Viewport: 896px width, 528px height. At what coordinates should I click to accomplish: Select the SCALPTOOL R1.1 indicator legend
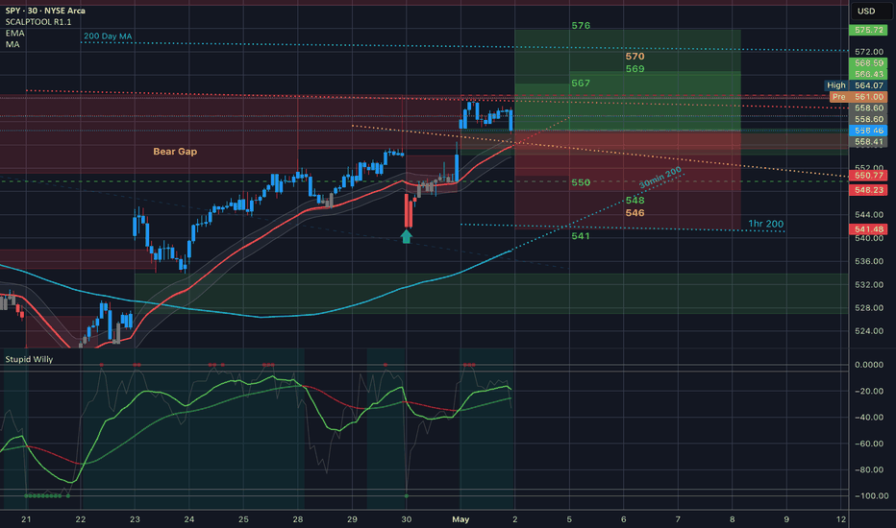tap(38, 22)
